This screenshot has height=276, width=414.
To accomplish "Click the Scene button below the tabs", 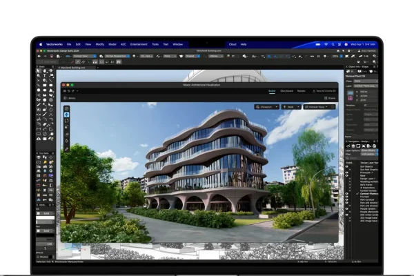I will pos(329,98).
